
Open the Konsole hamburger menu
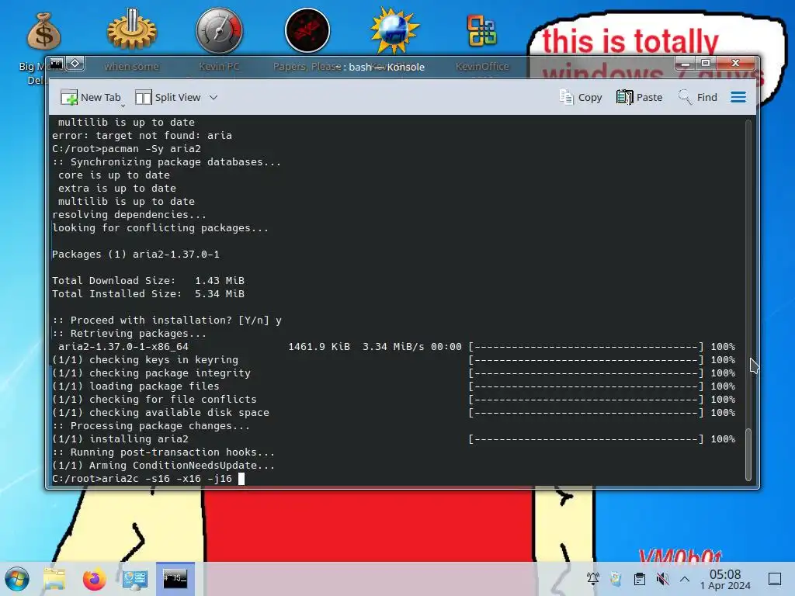tap(738, 97)
